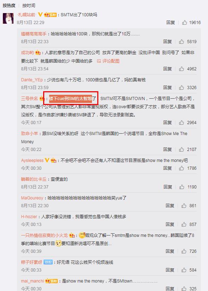Click the verified V badge beside 札幌站前
Image resolution: width=208 pixels, height=291 pixels.
tap(40, 14)
